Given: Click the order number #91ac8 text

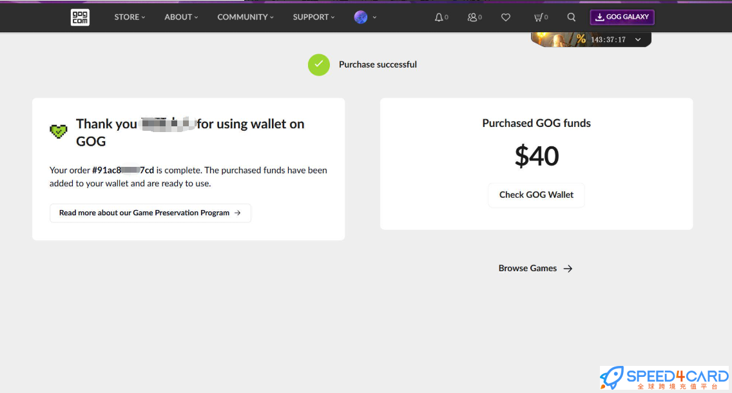Looking at the screenshot, I should pos(123,170).
